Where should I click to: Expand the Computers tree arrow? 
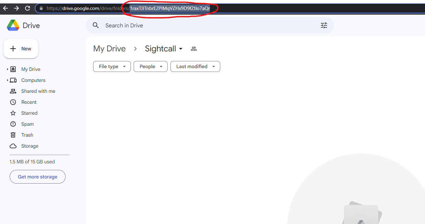pos(7,80)
